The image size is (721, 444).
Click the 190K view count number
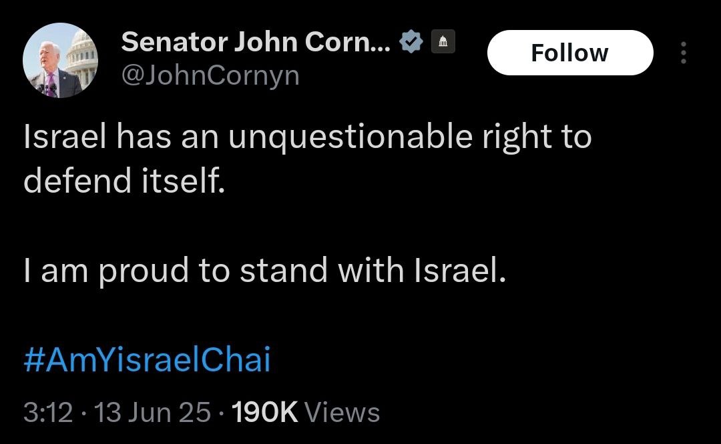pos(264,412)
